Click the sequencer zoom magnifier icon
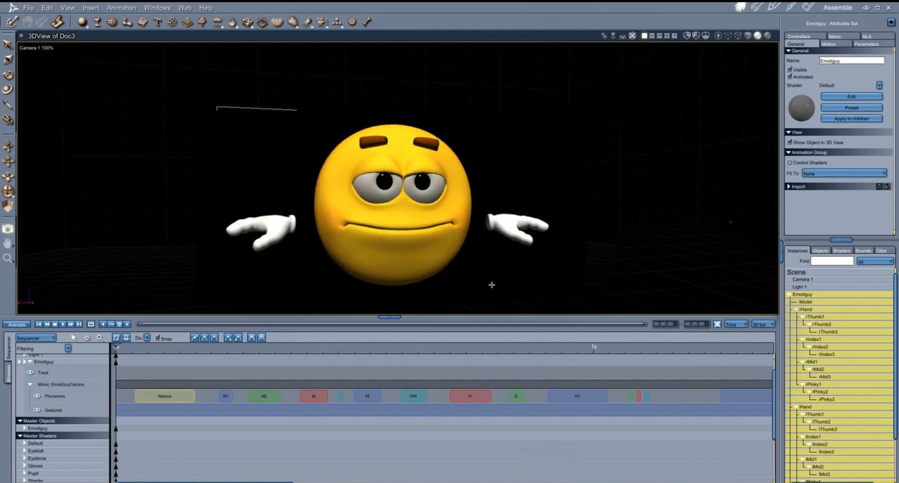Image resolution: width=899 pixels, height=483 pixels. tap(99, 338)
